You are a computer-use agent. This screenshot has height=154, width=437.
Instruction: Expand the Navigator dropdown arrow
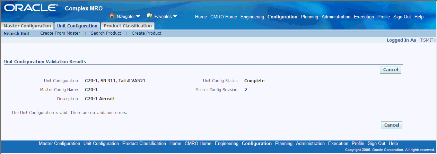(x=138, y=16)
